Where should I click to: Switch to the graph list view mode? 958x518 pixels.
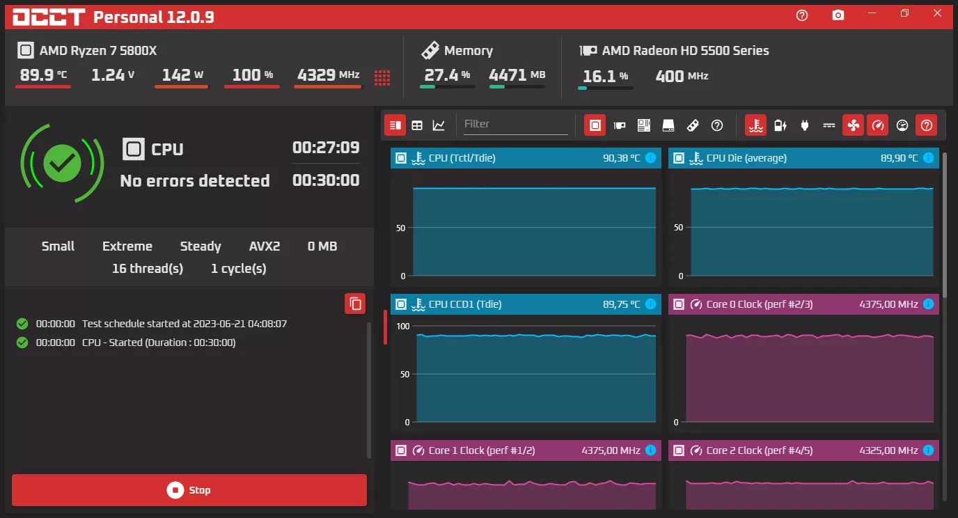tap(395, 125)
